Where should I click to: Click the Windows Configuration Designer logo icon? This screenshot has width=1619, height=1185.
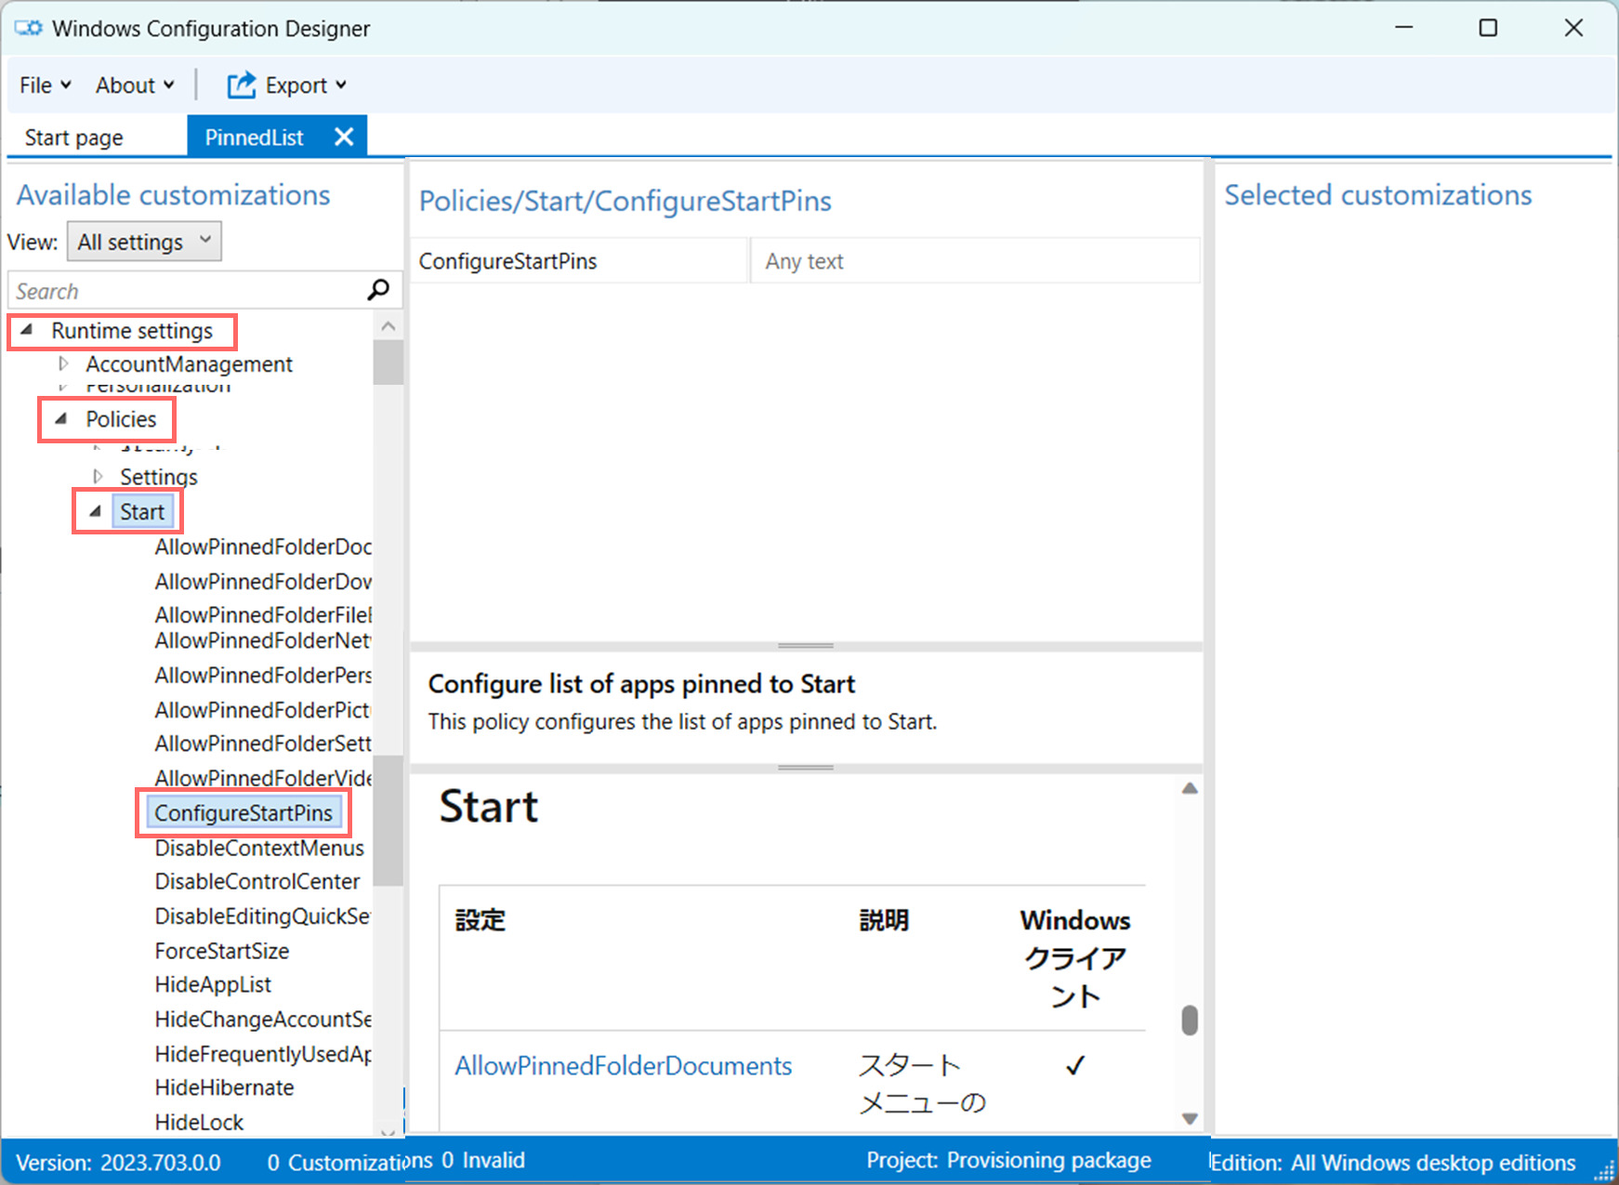(27, 28)
